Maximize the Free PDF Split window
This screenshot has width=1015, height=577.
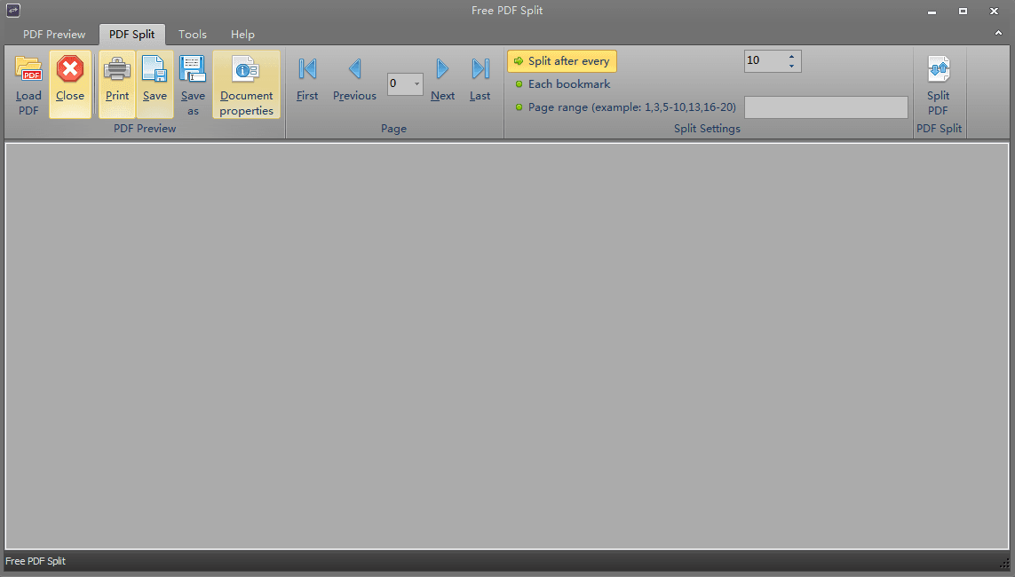coord(963,11)
